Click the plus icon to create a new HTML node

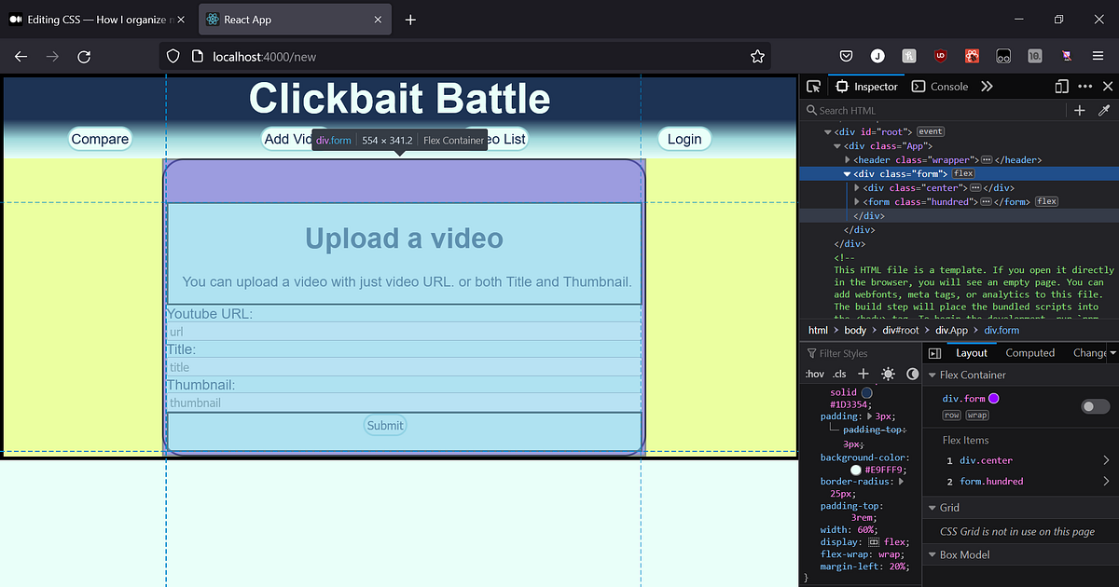coord(1079,110)
